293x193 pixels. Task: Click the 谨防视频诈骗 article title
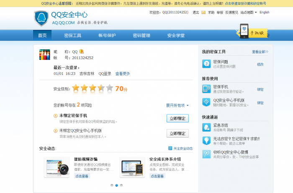(x=86, y=159)
